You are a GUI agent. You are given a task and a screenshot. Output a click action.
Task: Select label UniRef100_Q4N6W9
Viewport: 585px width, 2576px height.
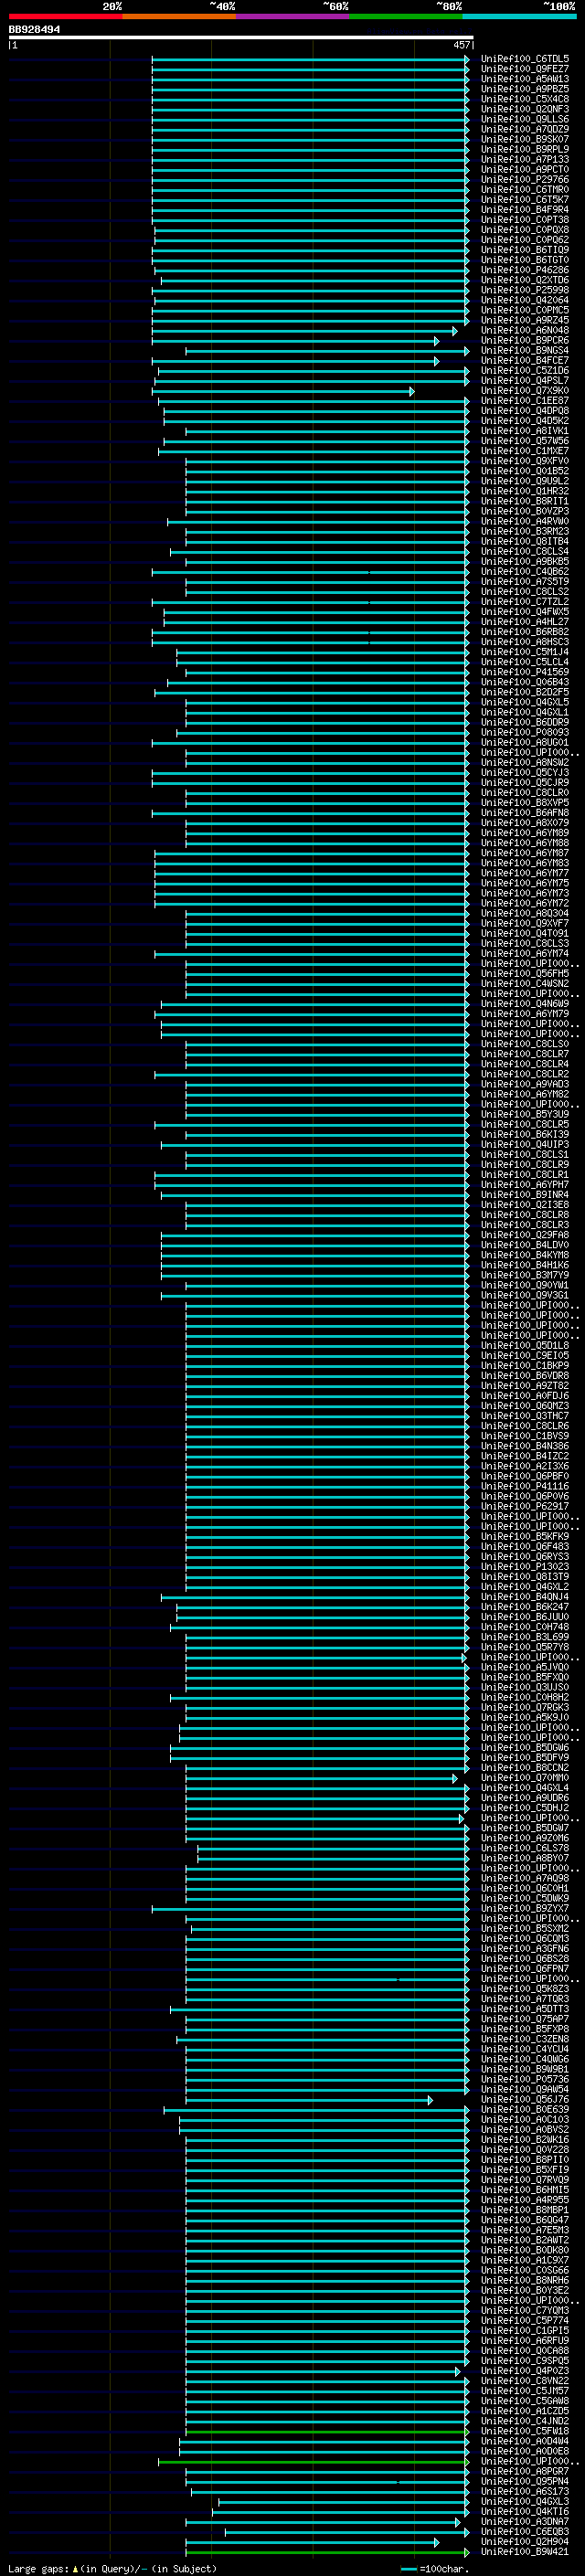524,1004
